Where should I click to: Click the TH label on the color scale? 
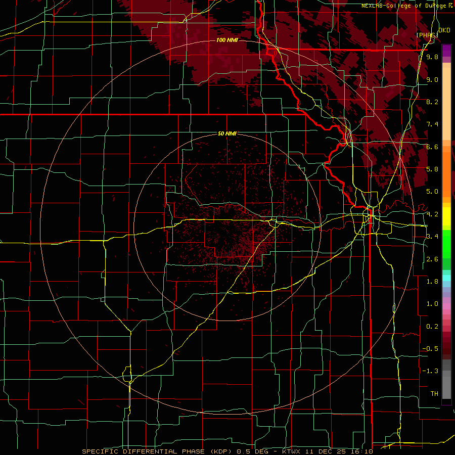coord(434,394)
